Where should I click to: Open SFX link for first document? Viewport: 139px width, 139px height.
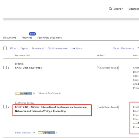pyautogui.click(x=24, y=93)
